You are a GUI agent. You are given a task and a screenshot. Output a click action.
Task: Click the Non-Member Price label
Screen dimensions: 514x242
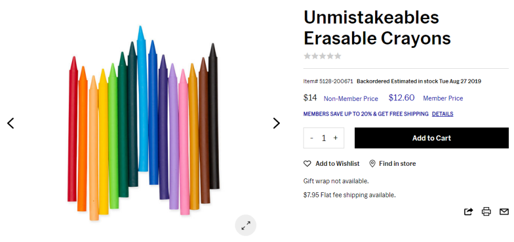pos(351,98)
